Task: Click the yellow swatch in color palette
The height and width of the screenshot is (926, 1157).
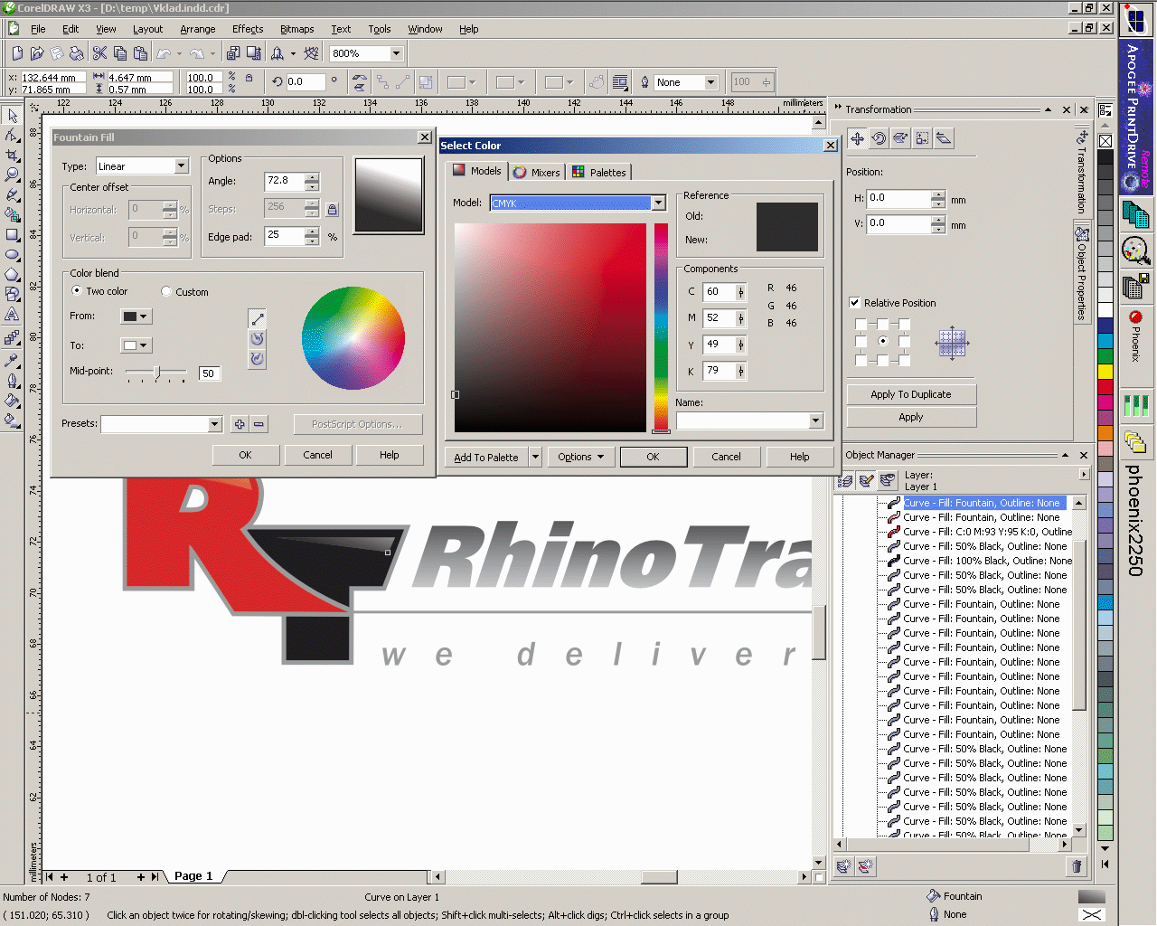Action: (x=1105, y=372)
